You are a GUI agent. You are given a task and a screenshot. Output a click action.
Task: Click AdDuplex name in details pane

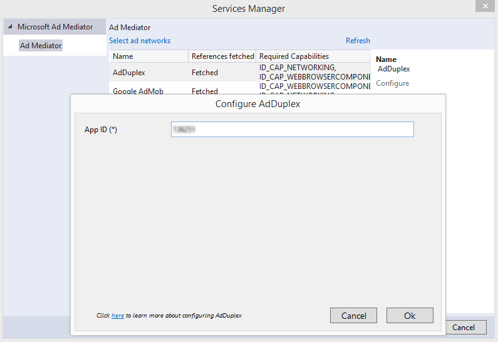click(x=393, y=69)
